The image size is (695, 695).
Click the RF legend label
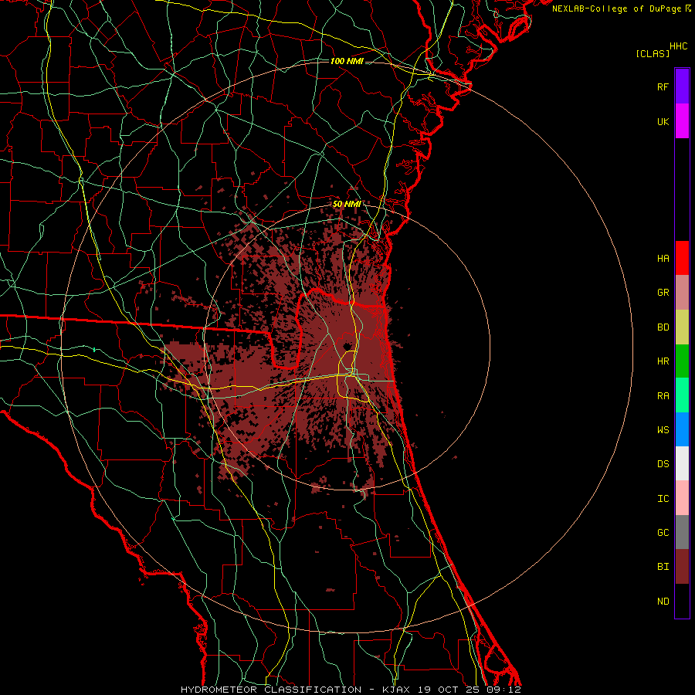[663, 86]
